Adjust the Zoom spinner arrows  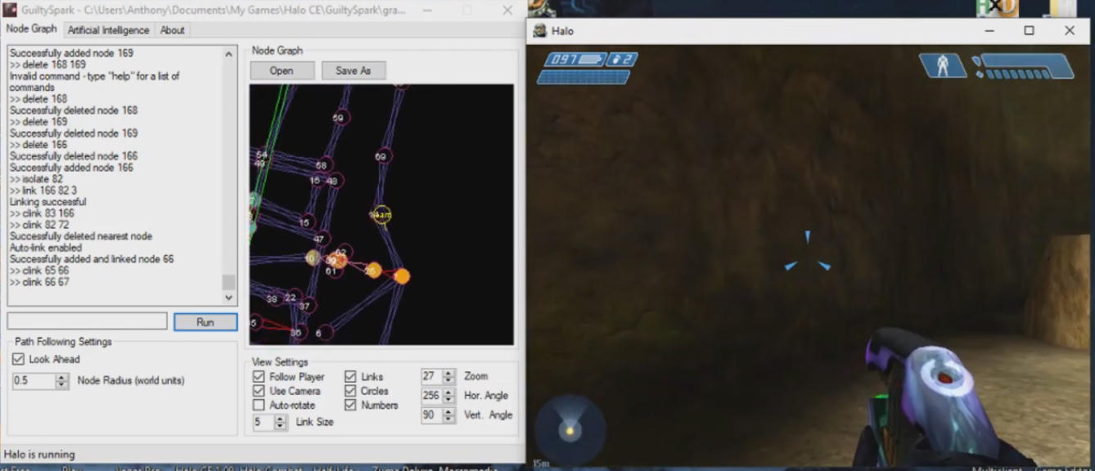click(x=448, y=377)
